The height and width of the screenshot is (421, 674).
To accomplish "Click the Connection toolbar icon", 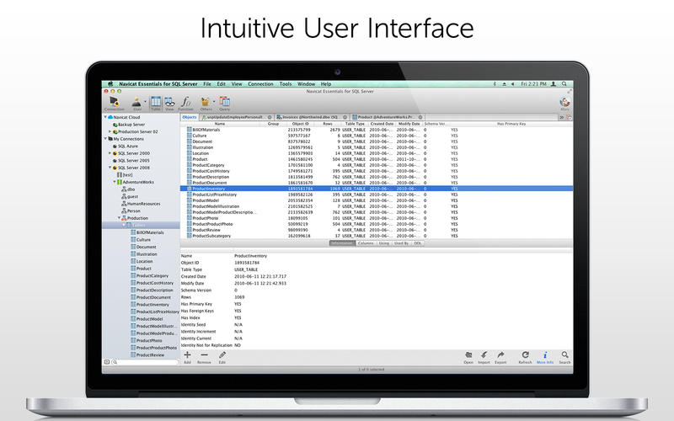I will click(x=115, y=100).
